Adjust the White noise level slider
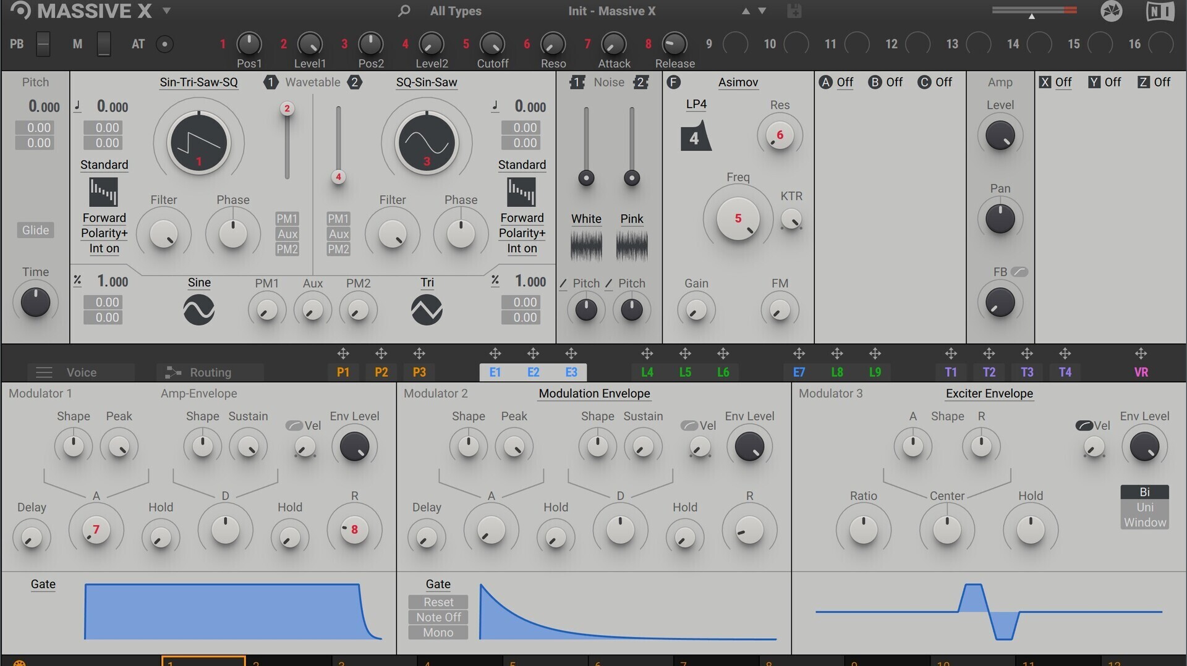The image size is (1187, 666). [586, 178]
